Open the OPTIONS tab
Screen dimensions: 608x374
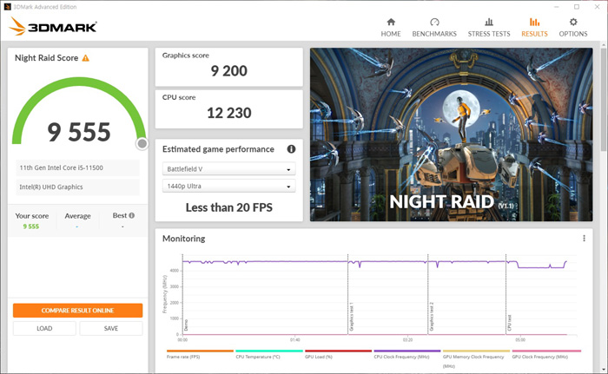pyautogui.click(x=573, y=28)
